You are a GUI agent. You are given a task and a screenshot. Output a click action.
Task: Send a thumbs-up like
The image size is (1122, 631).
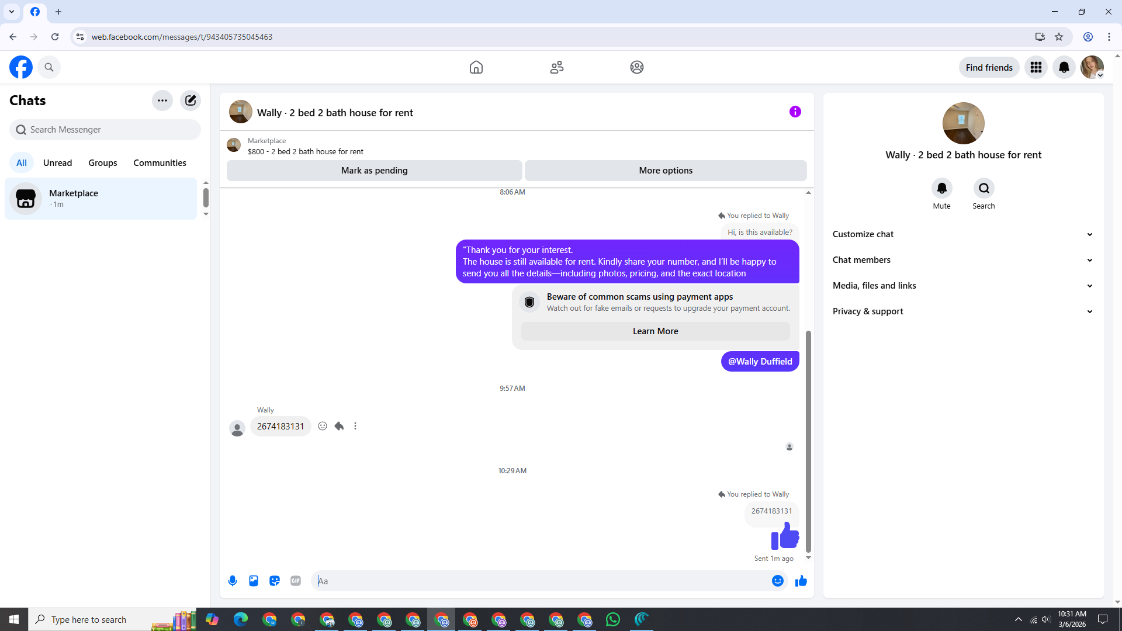point(801,581)
